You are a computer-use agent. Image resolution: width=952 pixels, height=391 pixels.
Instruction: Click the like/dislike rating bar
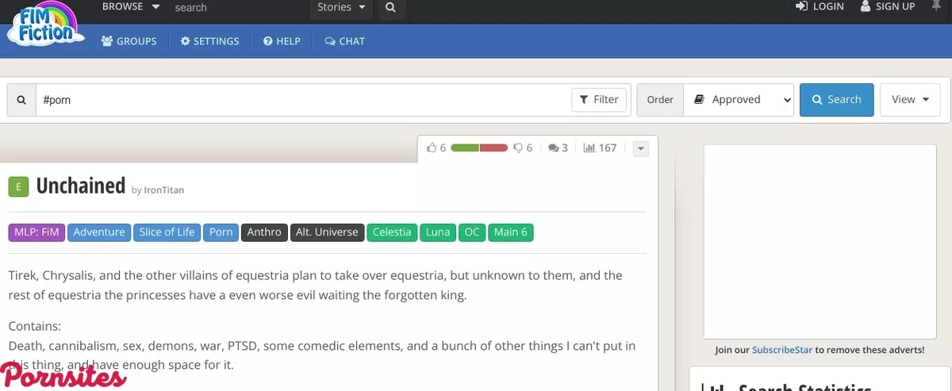pos(479,148)
